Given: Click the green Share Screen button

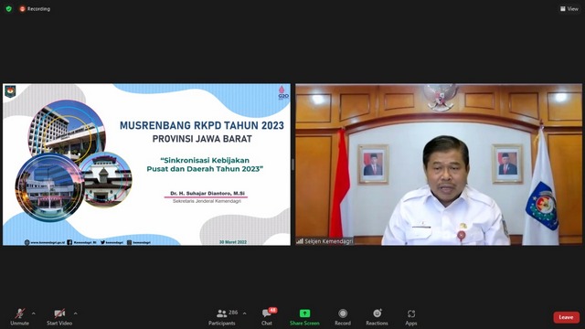Looking at the screenshot, I should click(x=304, y=317).
